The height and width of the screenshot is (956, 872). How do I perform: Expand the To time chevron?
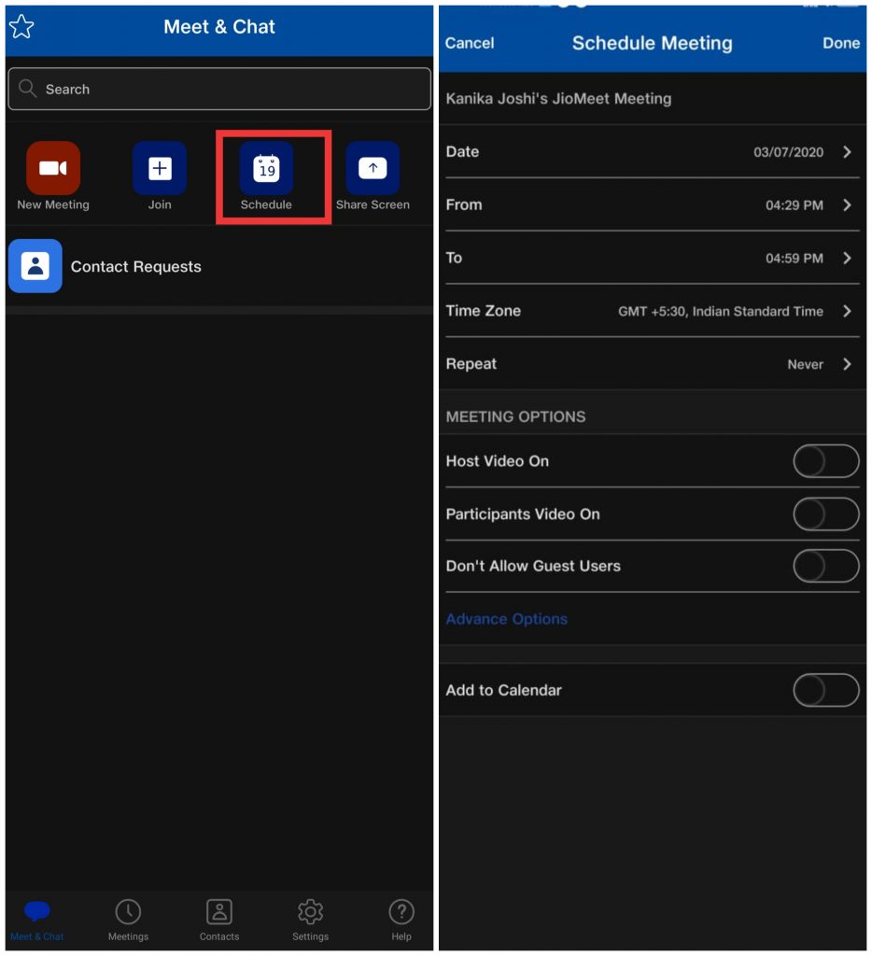point(847,258)
